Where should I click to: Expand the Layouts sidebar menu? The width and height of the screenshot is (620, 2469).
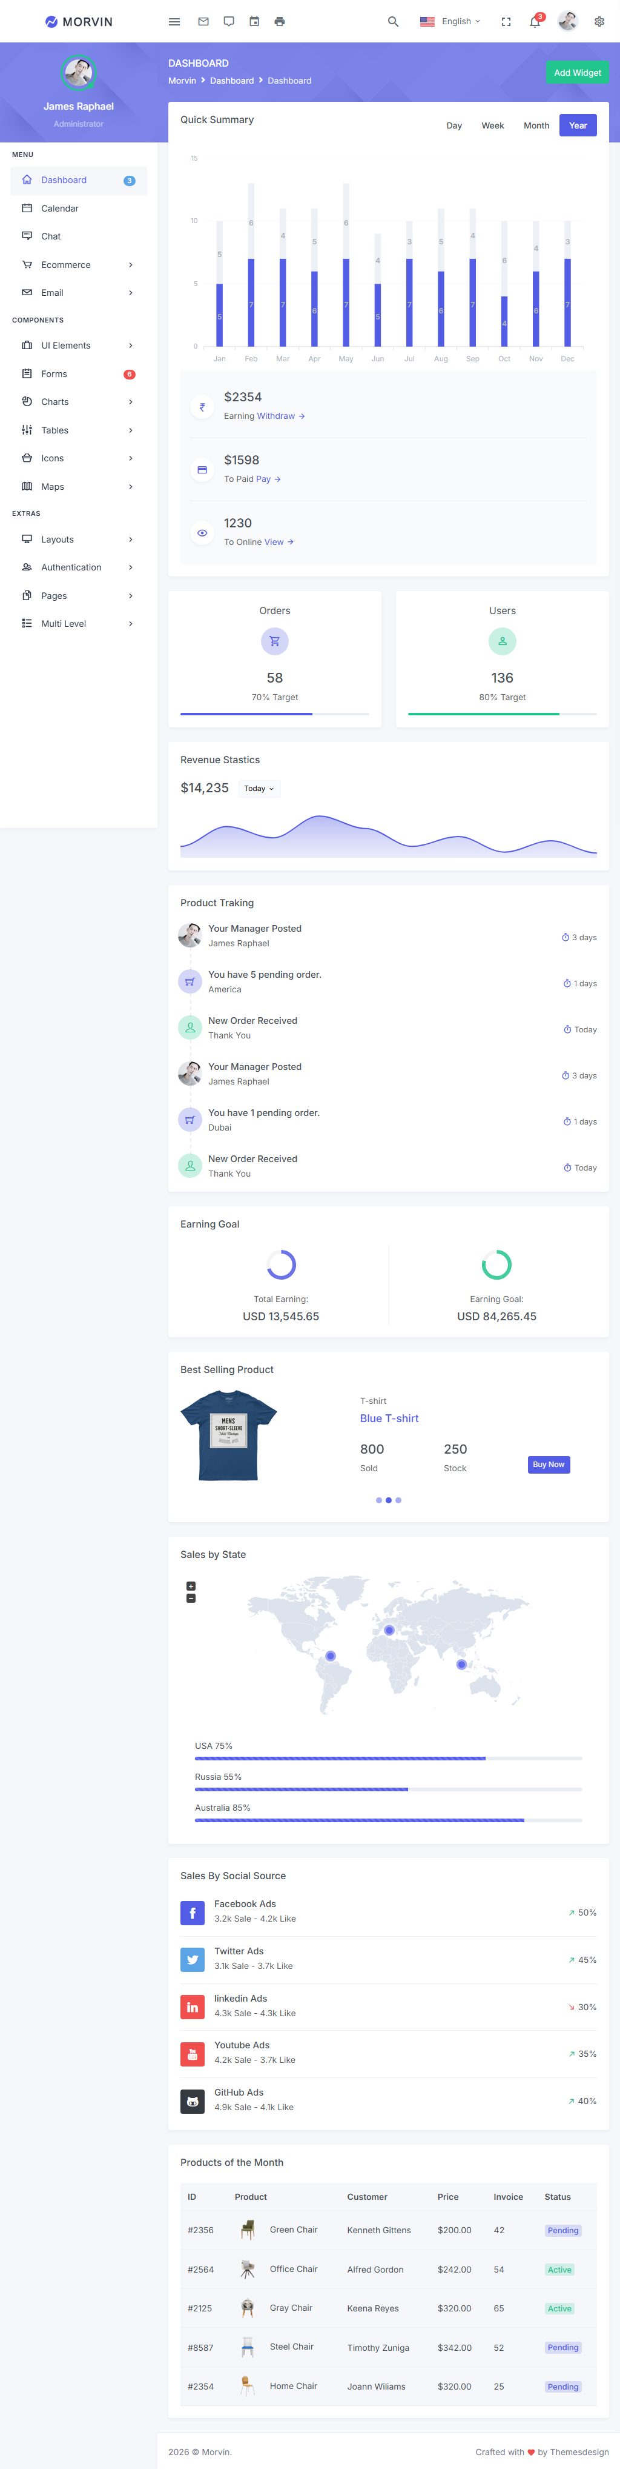tap(79, 540)
